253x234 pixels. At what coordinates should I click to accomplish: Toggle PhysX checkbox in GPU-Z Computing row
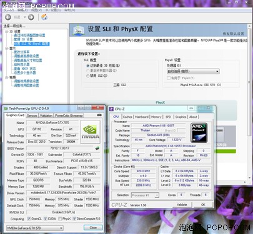pyautogui.click(x=60, y=219)
